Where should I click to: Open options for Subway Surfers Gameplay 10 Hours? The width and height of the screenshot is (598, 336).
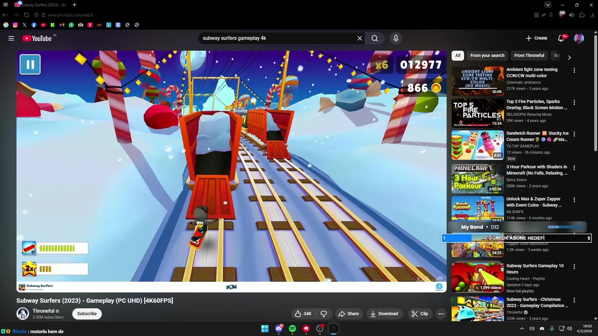coord(574,267)
